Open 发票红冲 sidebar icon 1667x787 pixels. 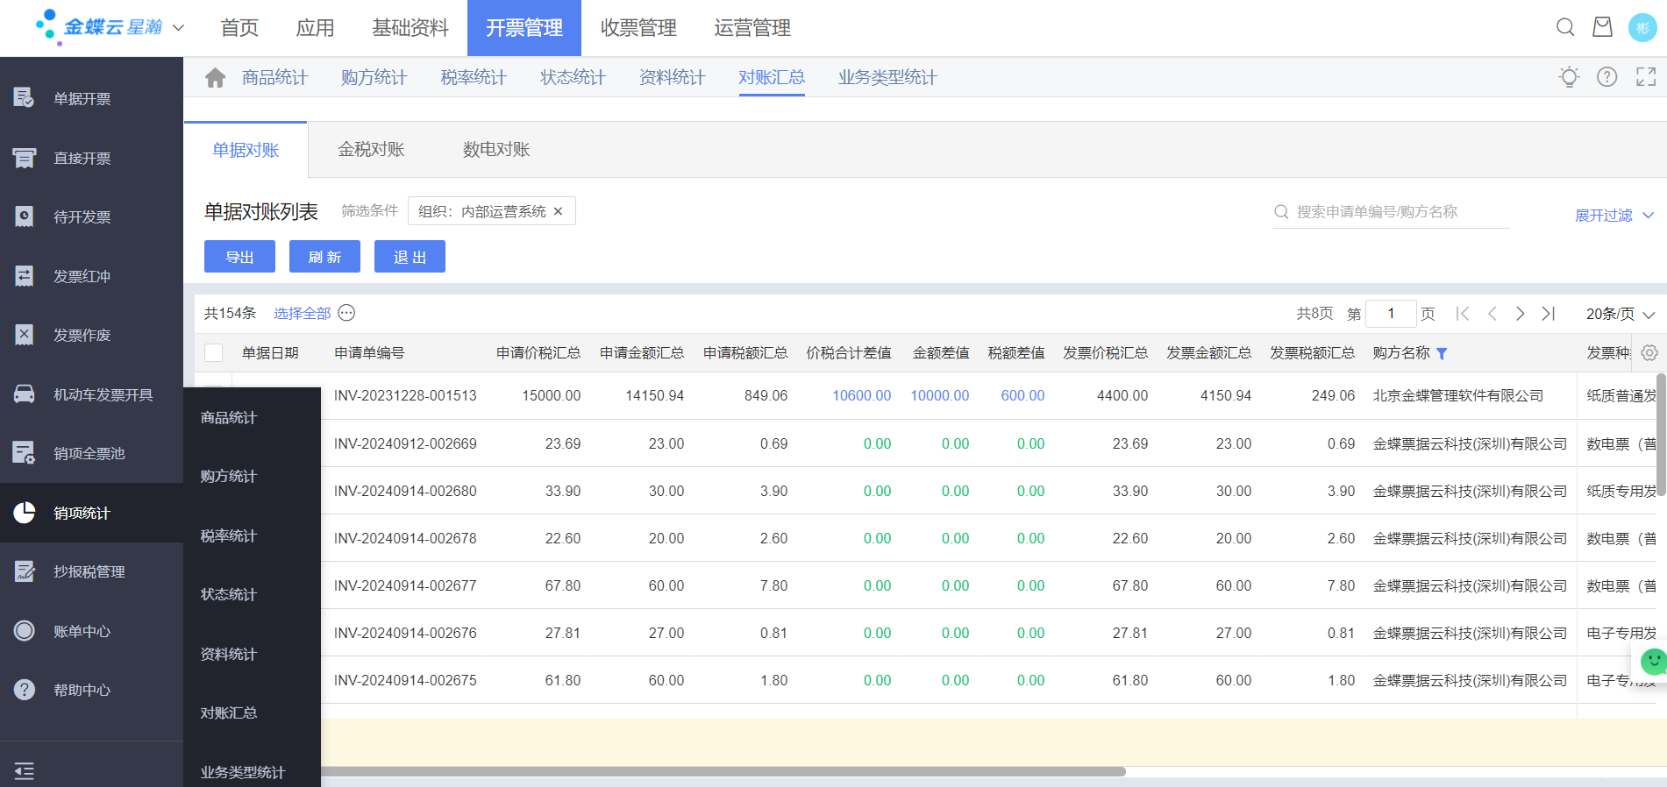tap(24, 276)
